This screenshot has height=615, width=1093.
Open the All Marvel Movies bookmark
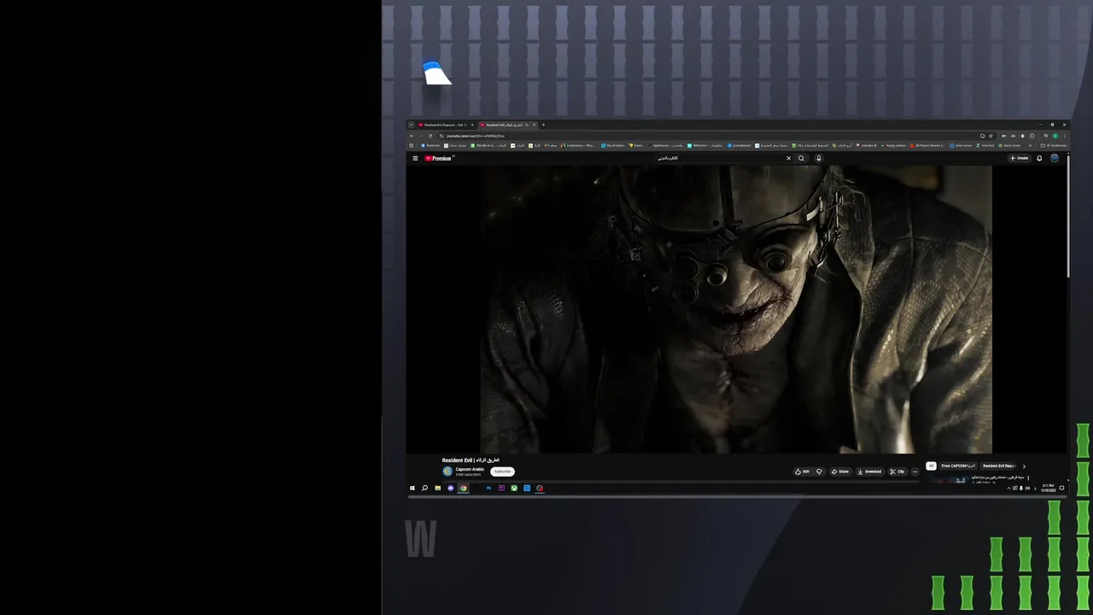click(x=927, y=145)
